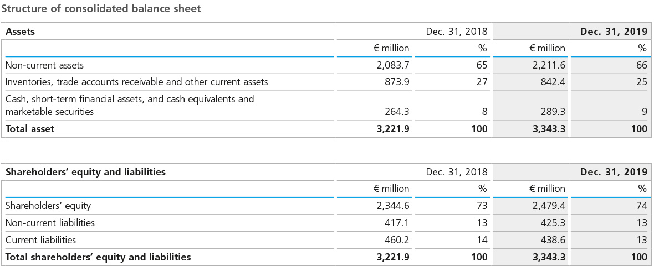Select the 438.6 current liabilities value

click(553, 240)
